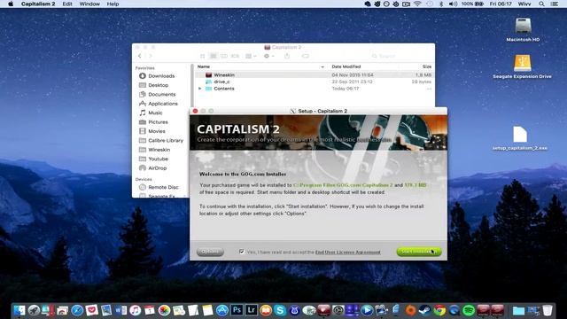
Task: Open the Window menu
Action: 89,4
